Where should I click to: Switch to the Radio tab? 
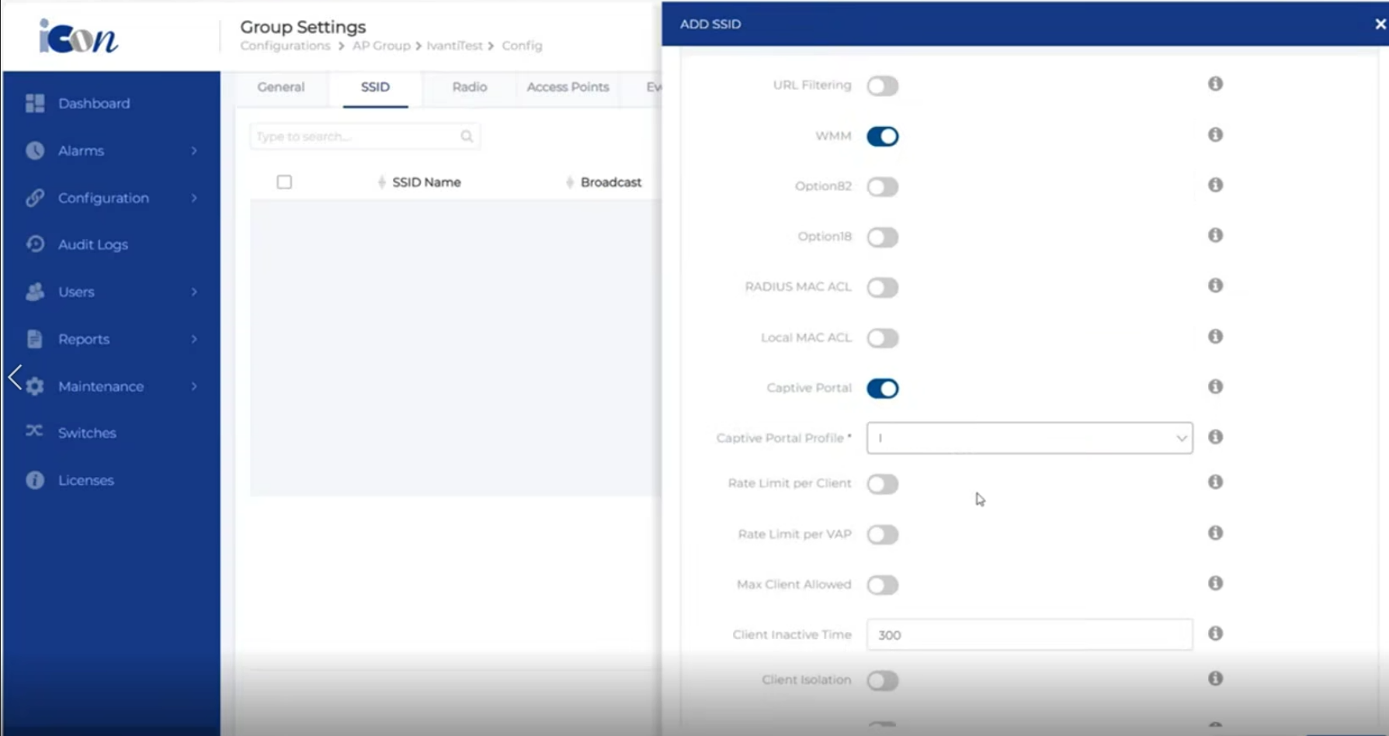click(x=469, y=87)
